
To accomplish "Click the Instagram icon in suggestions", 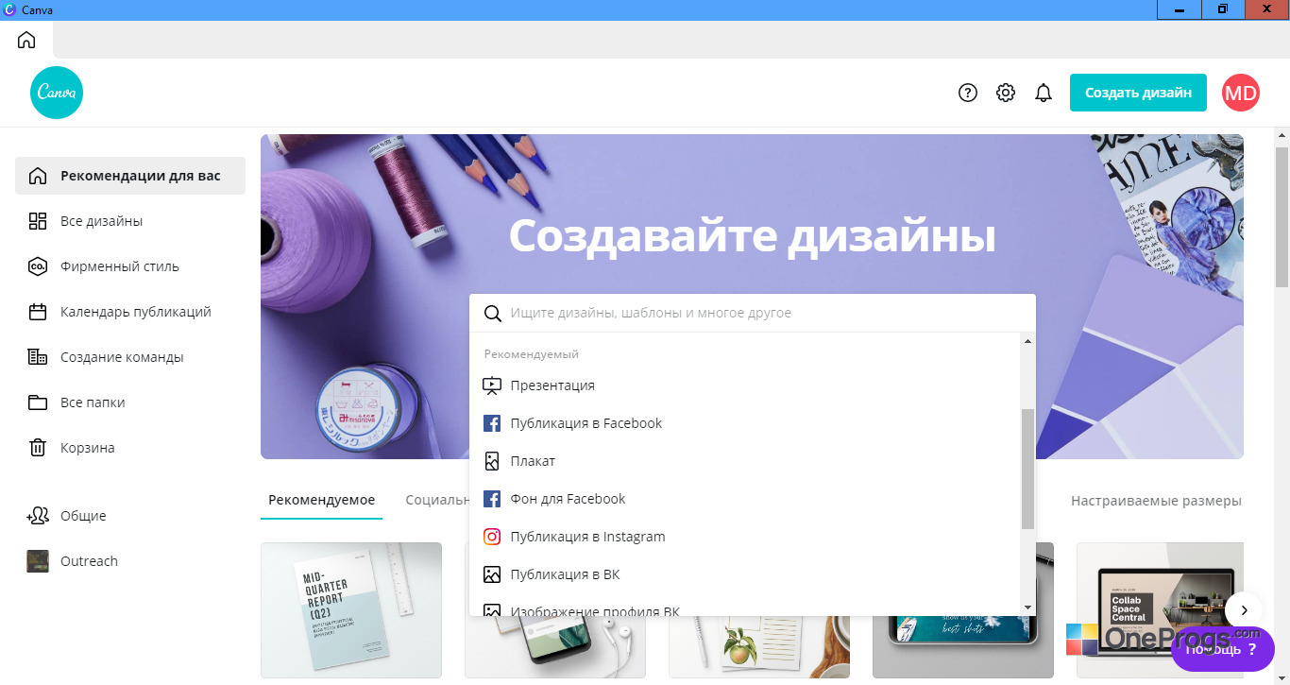I will click(x=492, y=537).
